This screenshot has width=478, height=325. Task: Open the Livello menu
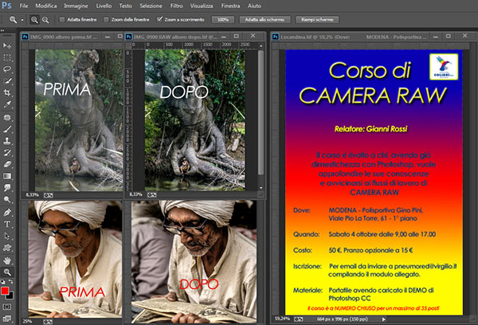pos(104,5)
